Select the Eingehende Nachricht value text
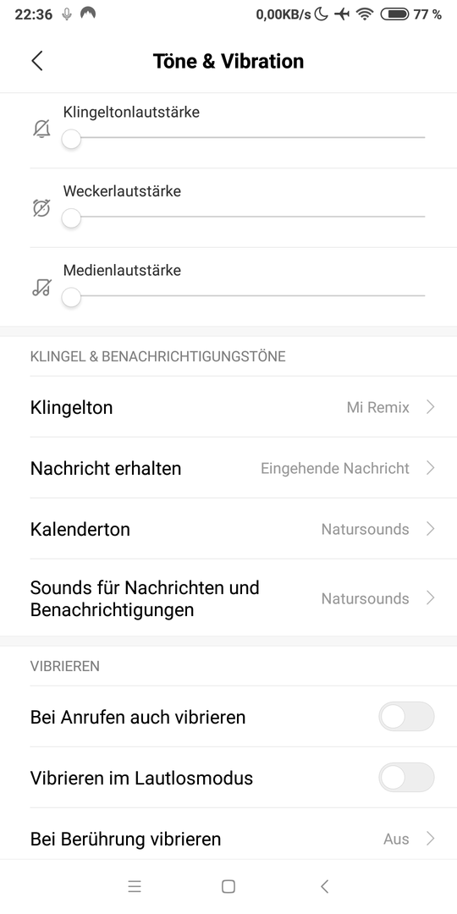This screenshot has height=914, width=457. (335, 468)
